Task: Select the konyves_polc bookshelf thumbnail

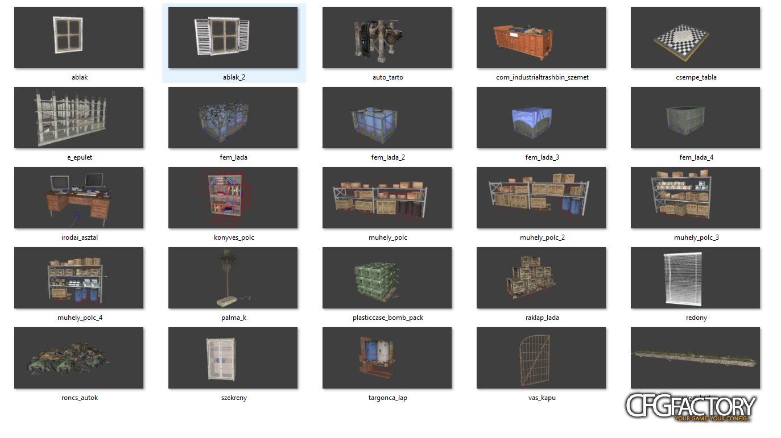Action: (233, 198)
